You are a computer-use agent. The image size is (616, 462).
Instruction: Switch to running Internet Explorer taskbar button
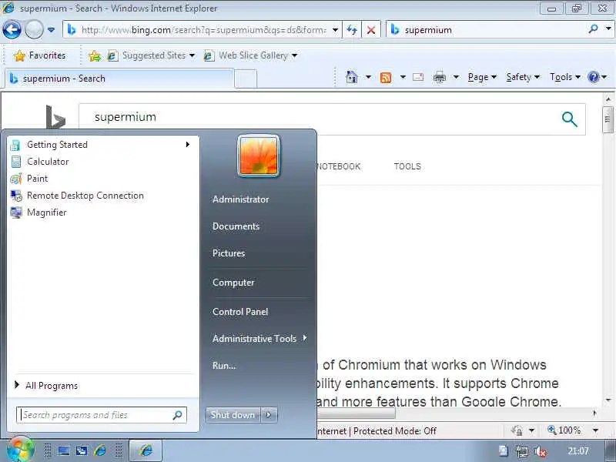pyautogui.click(x=146, y=450)
